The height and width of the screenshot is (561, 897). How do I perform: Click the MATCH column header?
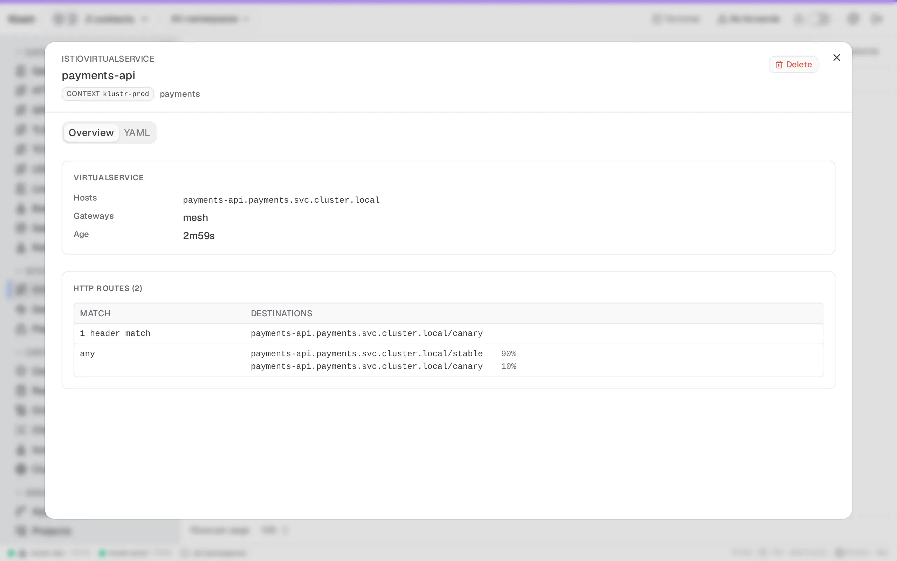95,313
